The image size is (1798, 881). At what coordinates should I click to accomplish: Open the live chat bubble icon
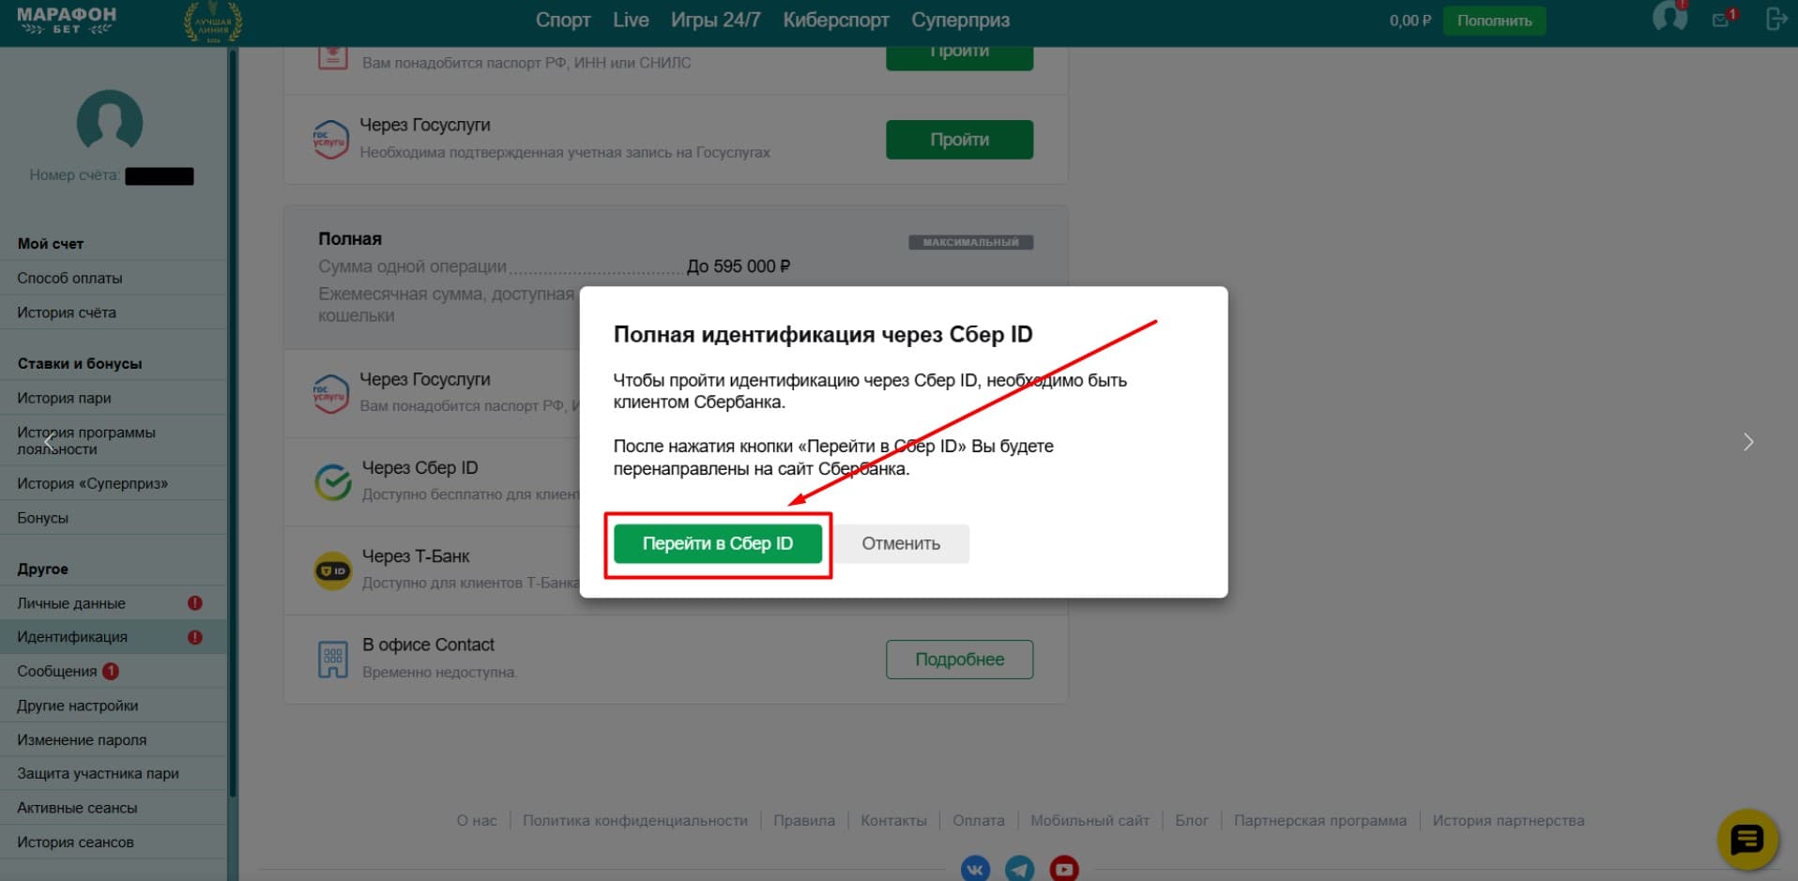[1747, 839]
